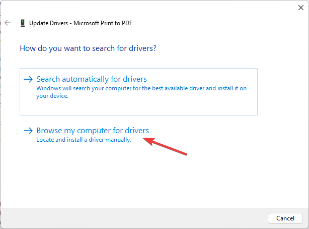Click the arrow icon beside Browse my computer
The image size is (309, 229).
28,131
